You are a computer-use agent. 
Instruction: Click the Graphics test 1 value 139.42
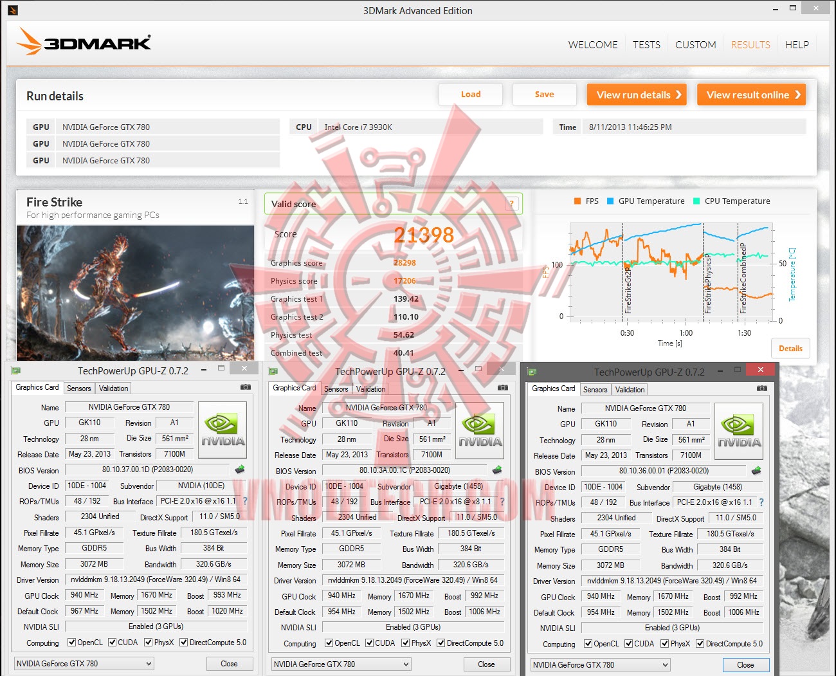406,299
